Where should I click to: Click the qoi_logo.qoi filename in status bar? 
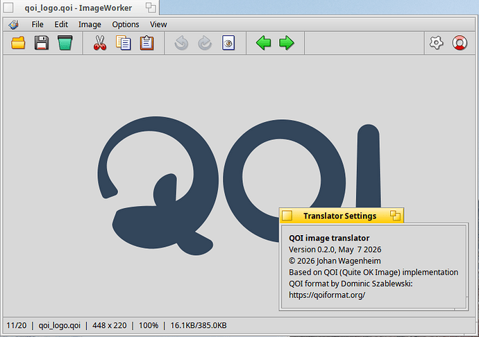[59, 326]
